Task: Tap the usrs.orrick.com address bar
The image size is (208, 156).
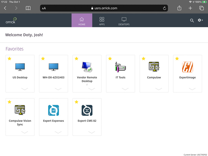Action: (x=104, y=8)
